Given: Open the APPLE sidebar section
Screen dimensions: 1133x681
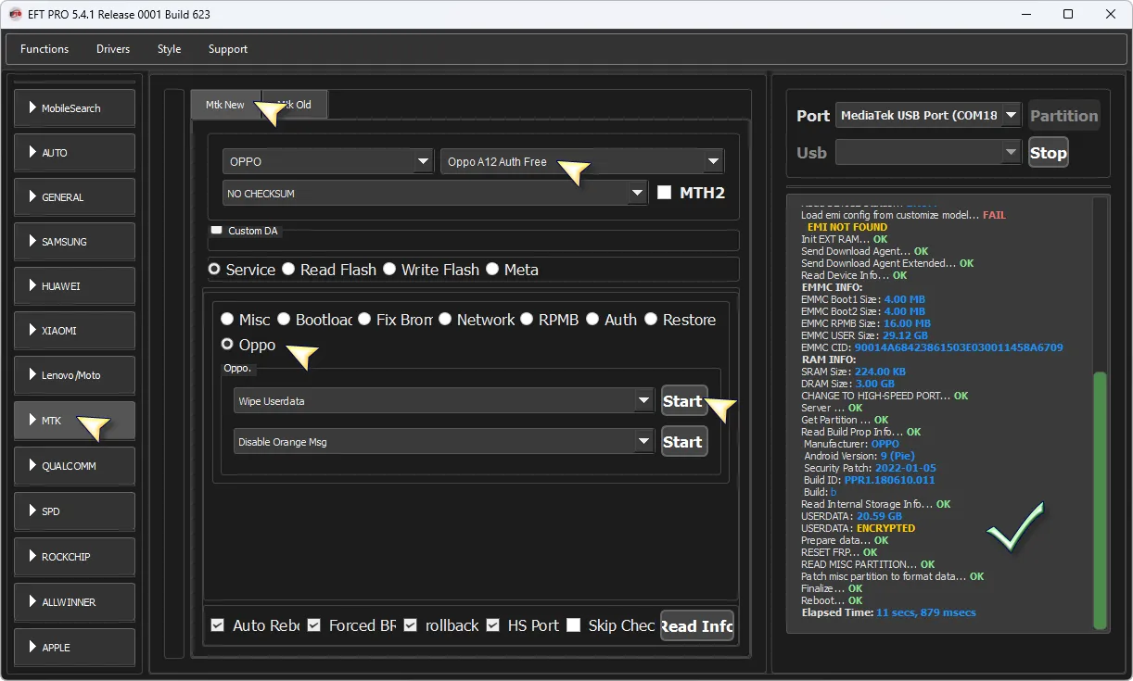Looking at the screenshot, I should (x=74, y=647).
